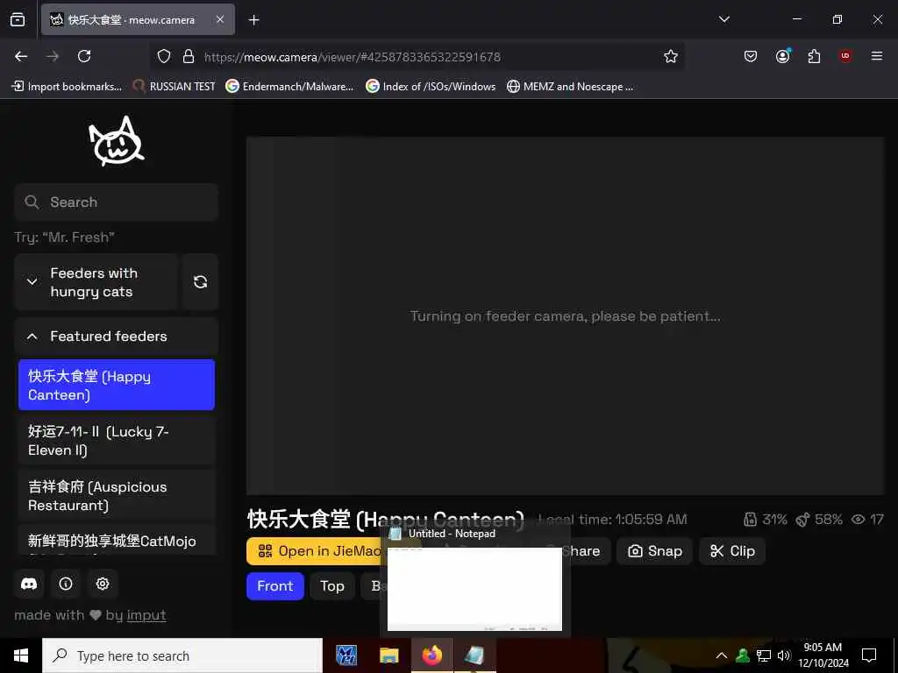This screenshot has width=898, height=673.
Task: Open the Firefox account icon
Action: tap(782, 56)
